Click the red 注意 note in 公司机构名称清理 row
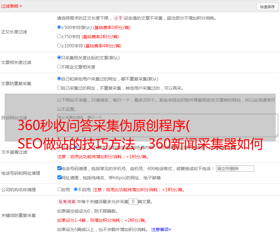Viewport: 280px width, 235px height. click(x=138, y=190)
